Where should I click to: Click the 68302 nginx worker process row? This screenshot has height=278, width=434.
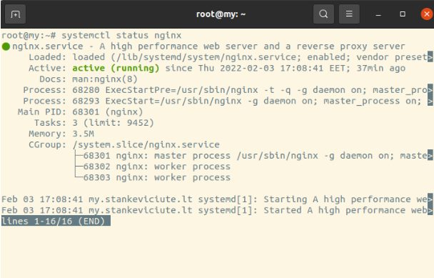tap(156, 167)
